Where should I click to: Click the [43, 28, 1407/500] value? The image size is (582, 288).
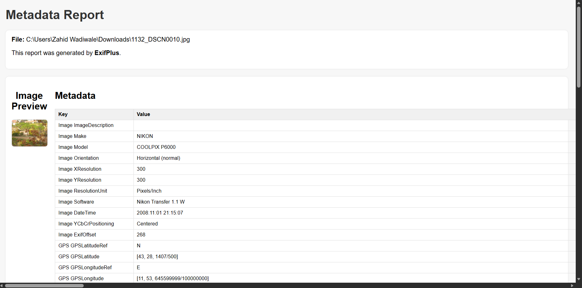(157, 257)
